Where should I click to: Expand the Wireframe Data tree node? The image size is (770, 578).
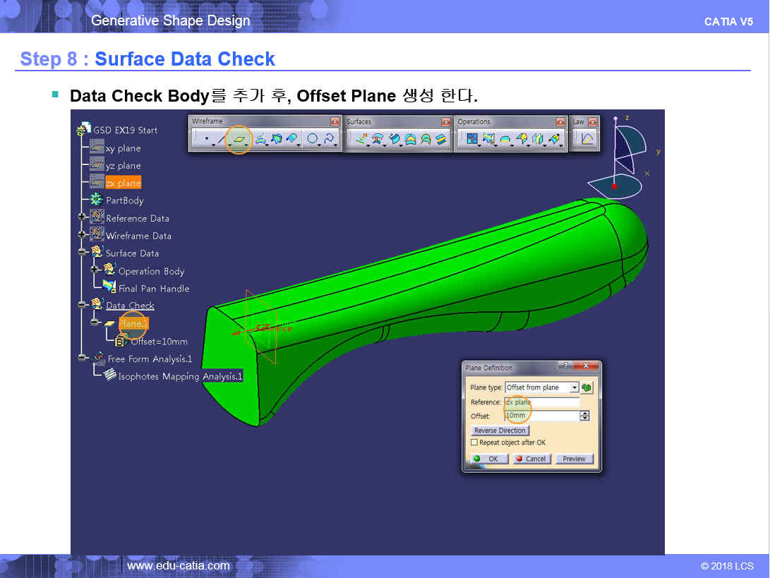83,236
